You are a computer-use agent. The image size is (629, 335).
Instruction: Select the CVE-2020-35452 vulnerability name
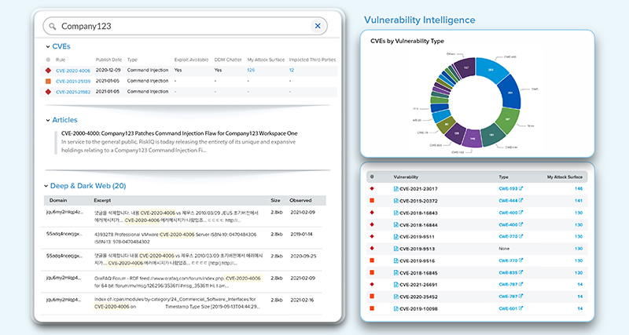coord(418,297)
